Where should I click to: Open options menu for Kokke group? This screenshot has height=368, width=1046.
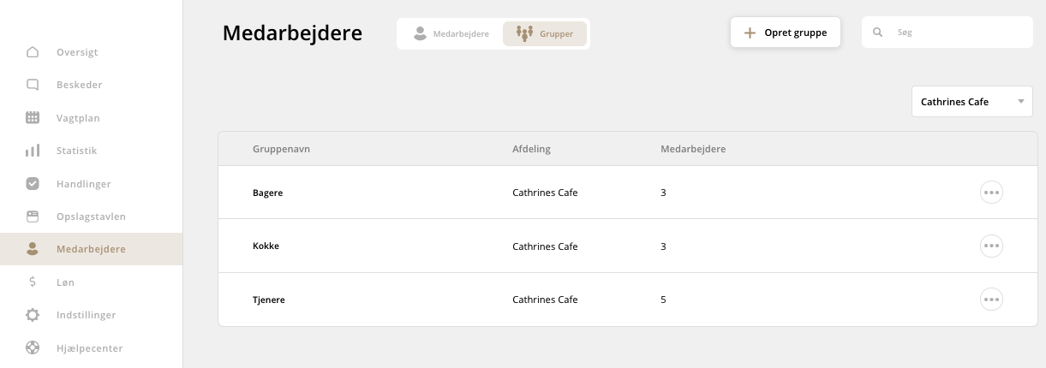991,246
